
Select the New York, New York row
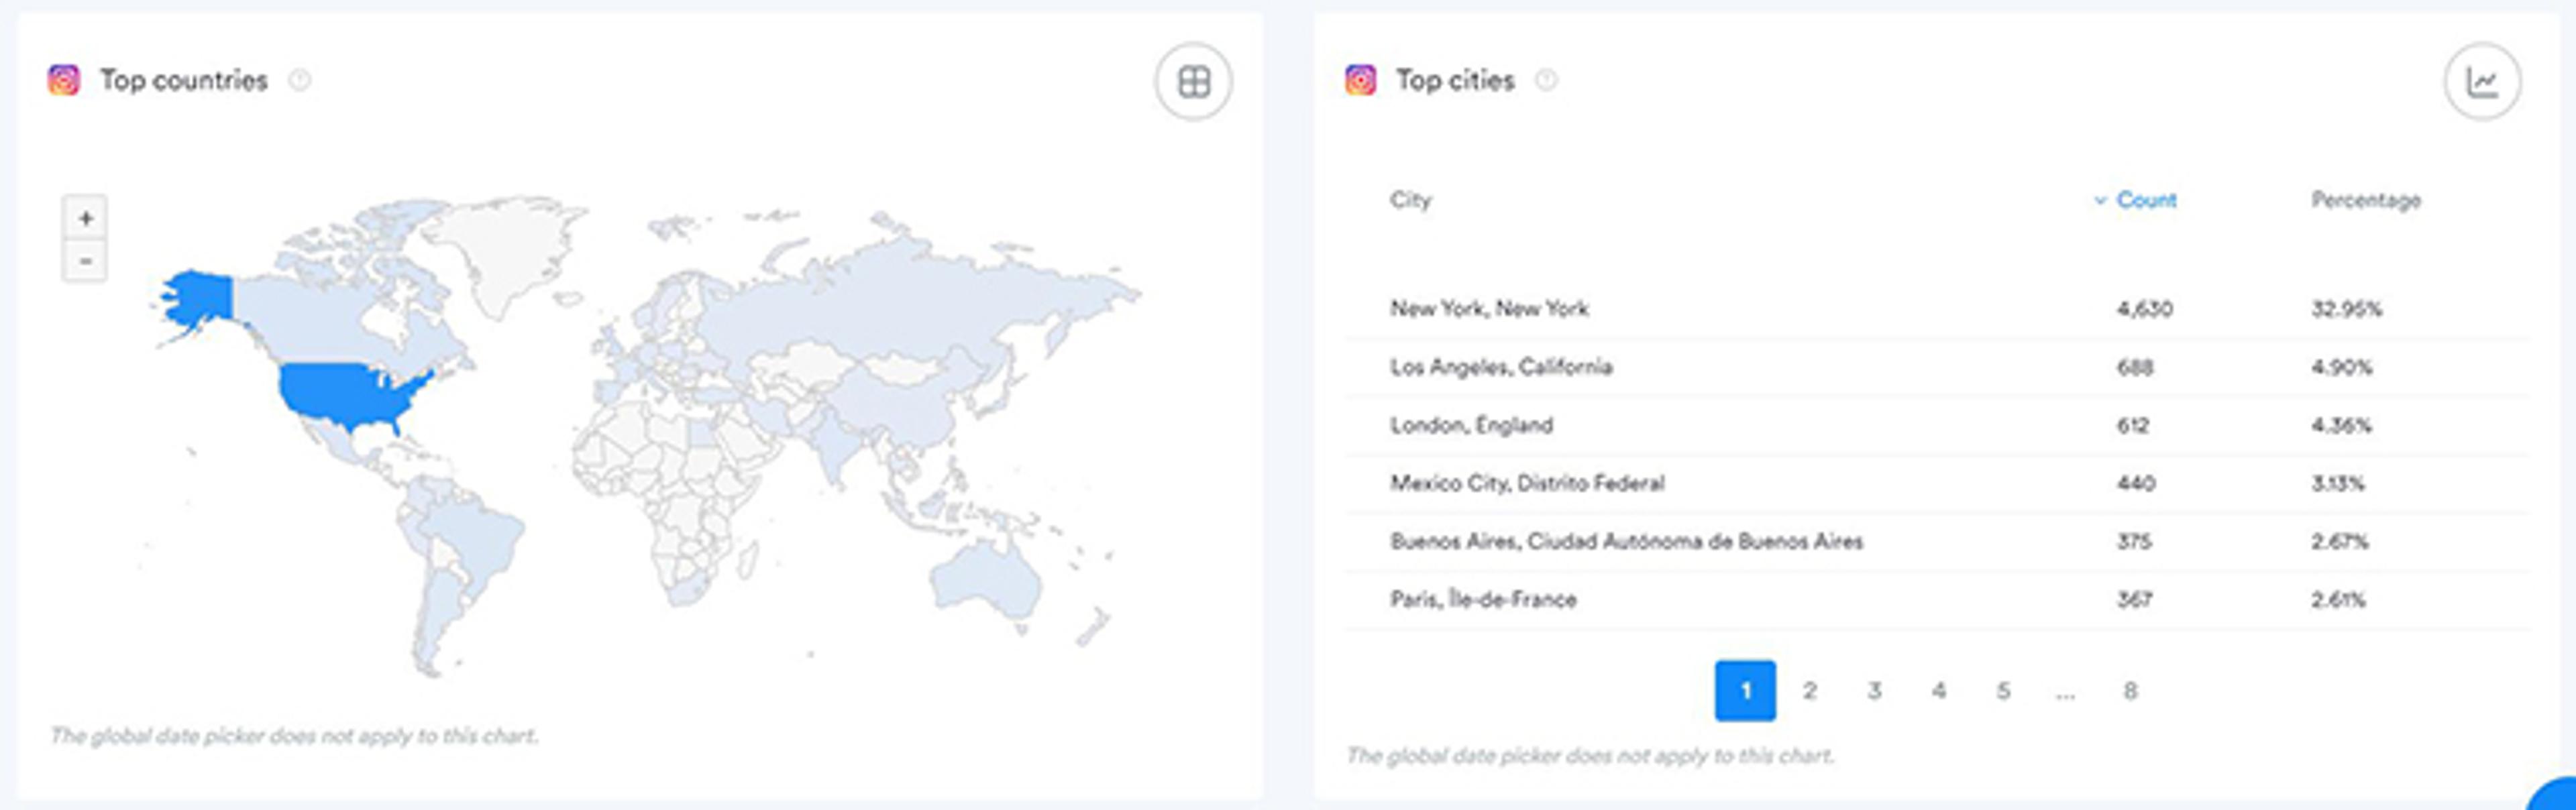pyautogui.click(x=1489, y=309)
